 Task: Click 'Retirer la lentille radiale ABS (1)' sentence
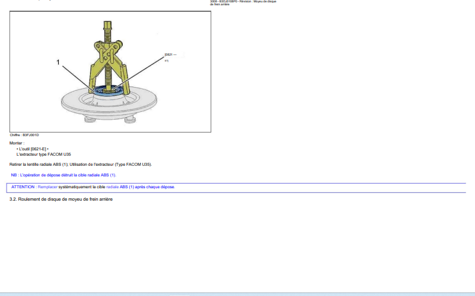pyautogui.click(x=39, y=164)
